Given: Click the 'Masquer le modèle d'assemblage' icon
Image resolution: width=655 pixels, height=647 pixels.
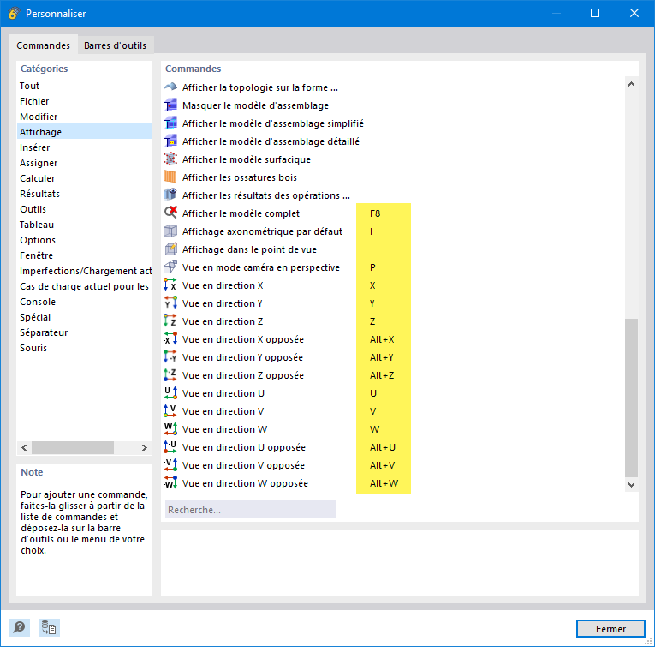Looking at the screenshot, I should tap(170, 105).
